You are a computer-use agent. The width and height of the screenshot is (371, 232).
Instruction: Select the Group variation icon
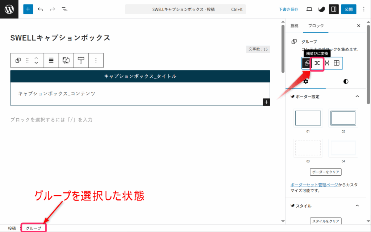click(307, 63)
